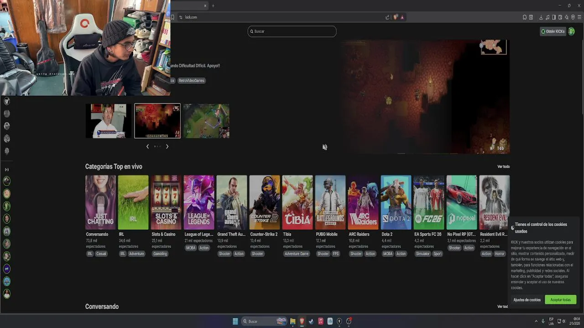The width and height of the screenshot is (584, 328).
Task: Open the Slots & Casino category card
Action: [x=166, y=202]
